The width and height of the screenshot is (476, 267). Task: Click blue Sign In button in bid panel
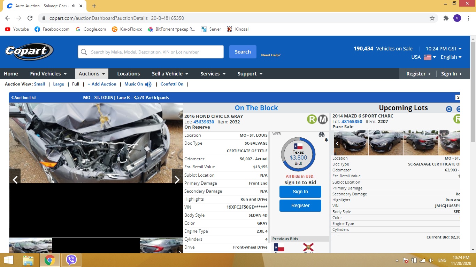coord(300,192)
